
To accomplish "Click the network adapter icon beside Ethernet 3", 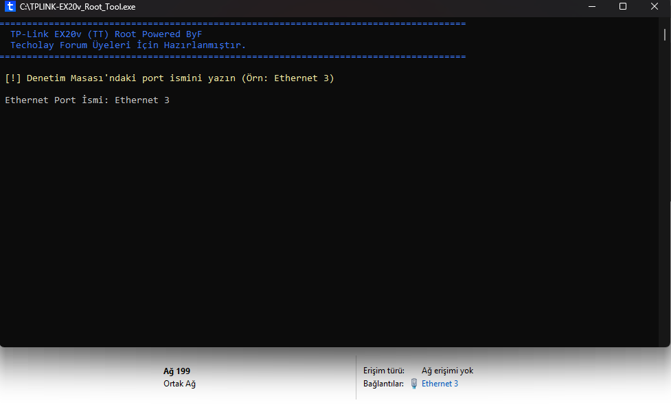I will [414, 384].
